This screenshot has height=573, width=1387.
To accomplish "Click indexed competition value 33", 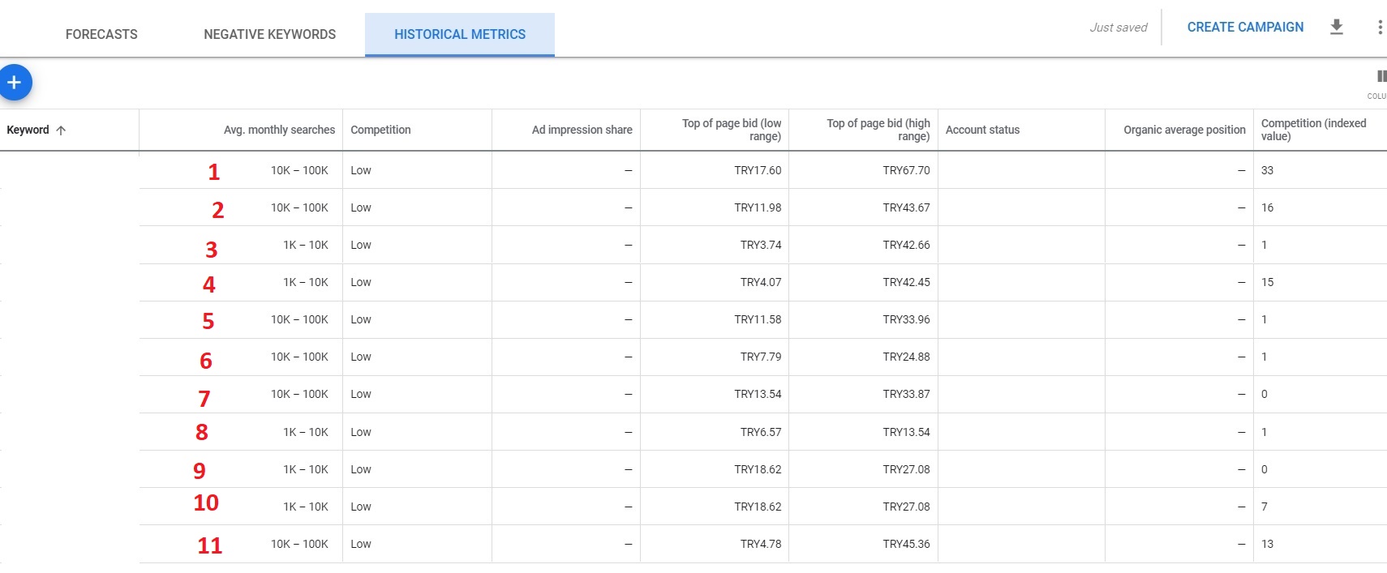I will [1267, 170].
